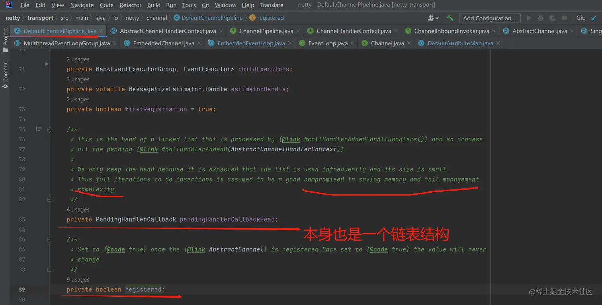Click the transport breadcrumb in navigation bar

click(40, 18)
